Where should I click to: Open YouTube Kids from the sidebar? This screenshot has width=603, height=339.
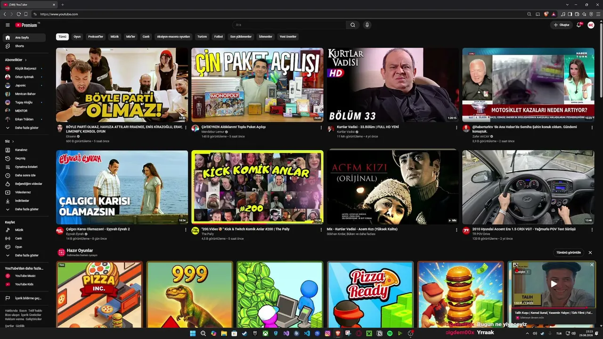(24, 284)
